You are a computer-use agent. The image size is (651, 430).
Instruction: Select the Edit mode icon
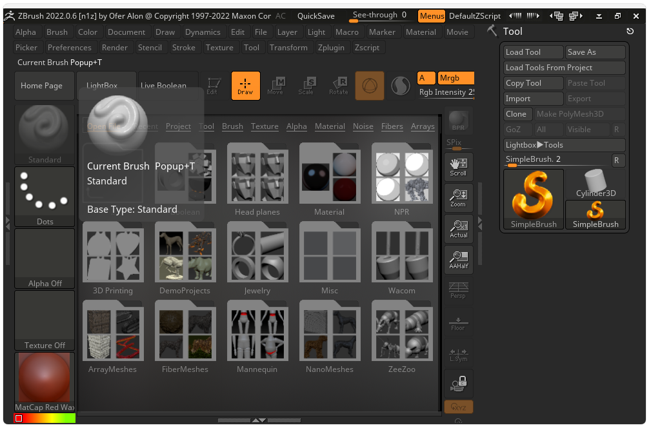tap(214, 86)
